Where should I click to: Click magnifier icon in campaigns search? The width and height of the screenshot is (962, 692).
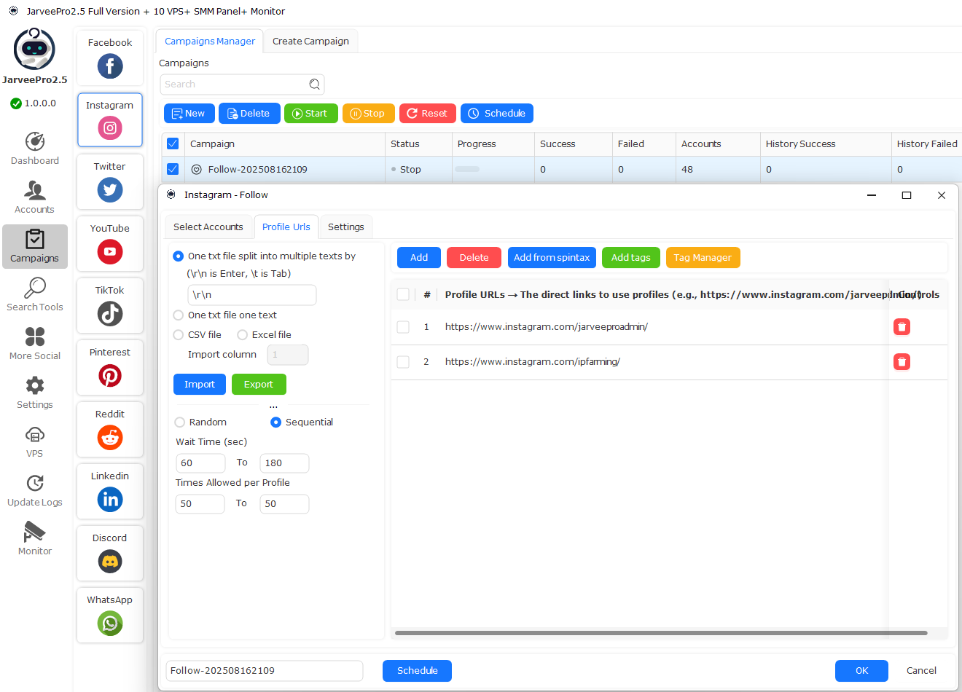click(314, 84)
